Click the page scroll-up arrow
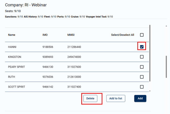 [166, 26]
